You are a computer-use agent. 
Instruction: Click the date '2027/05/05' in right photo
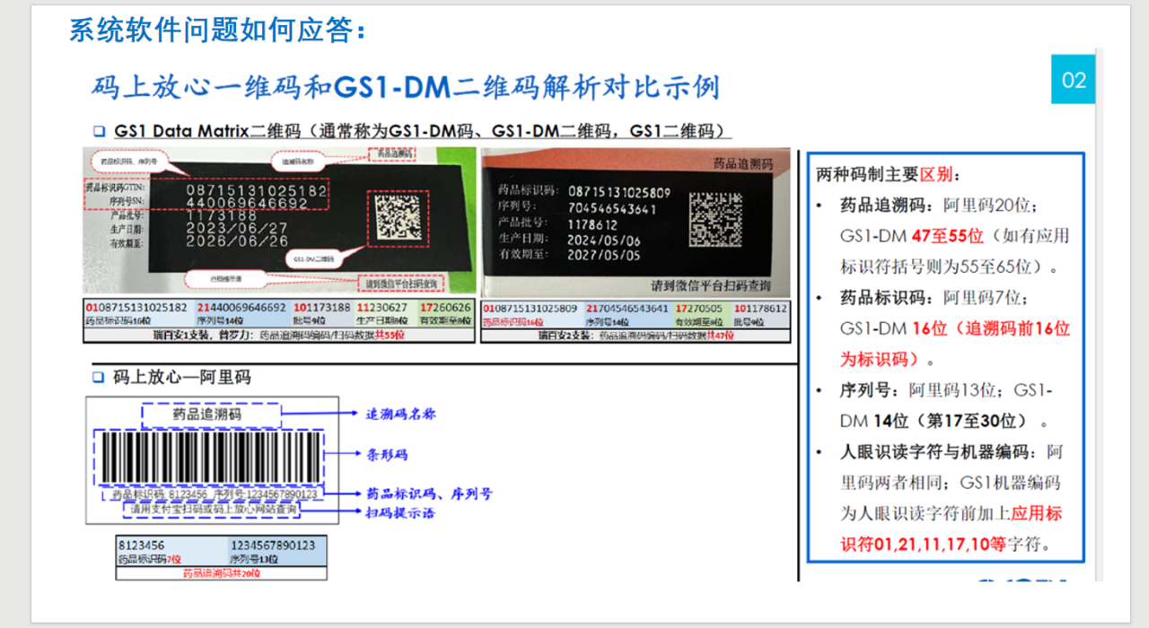pos(603,255)
